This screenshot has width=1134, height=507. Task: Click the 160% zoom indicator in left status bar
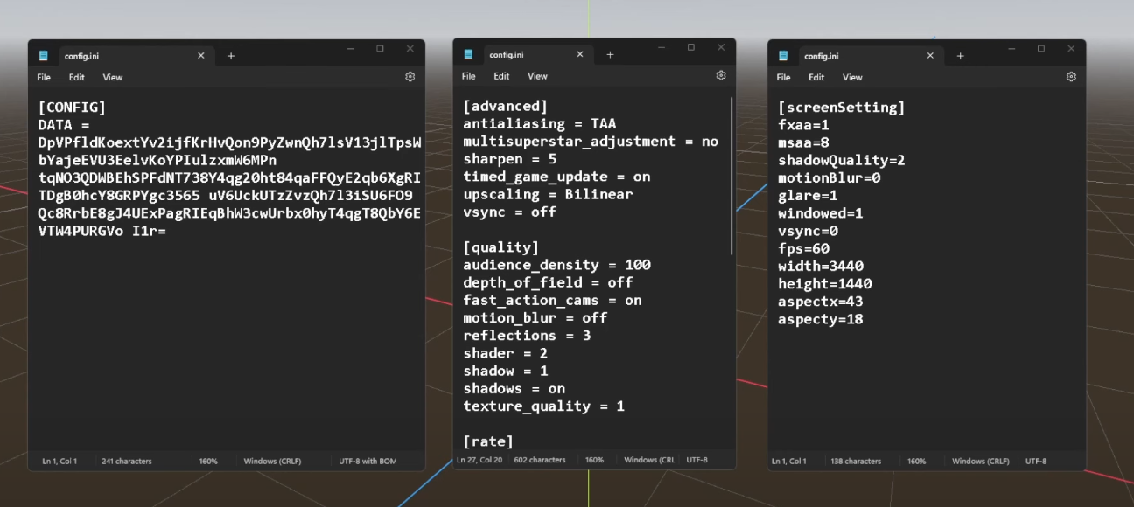tap(209, 460)
